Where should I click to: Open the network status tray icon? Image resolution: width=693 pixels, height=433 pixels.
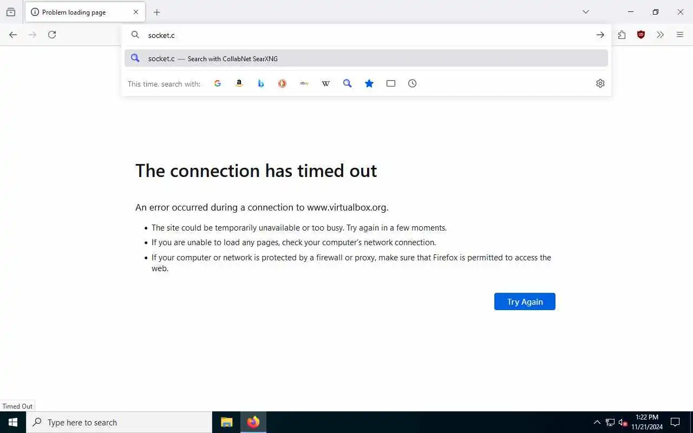[x=610, y=422]
